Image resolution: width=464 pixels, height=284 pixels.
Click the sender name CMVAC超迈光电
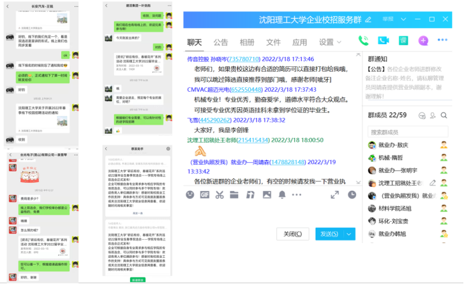click(208, 90)
